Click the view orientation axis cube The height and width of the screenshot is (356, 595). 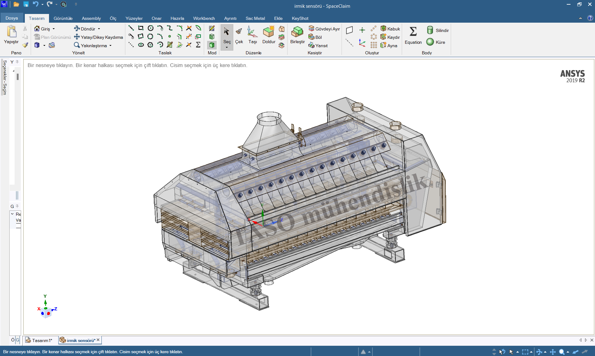pos(46,313)
